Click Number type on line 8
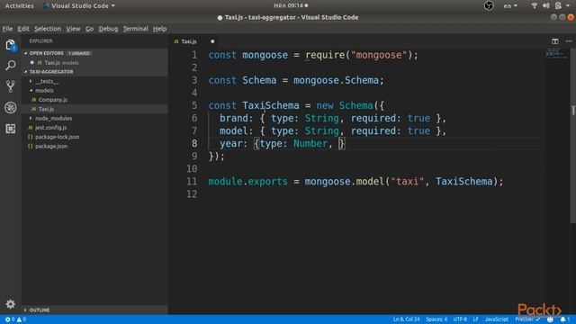576x324 pixels. point(310,144)
